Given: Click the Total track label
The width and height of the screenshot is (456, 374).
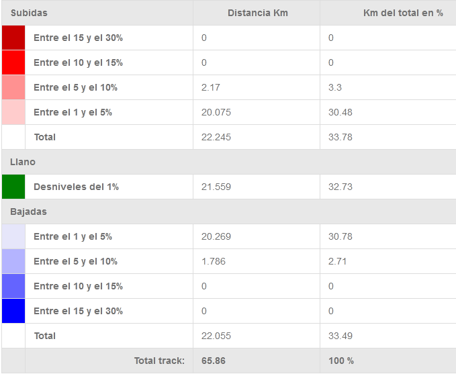Looking at the screenshot, I should coord(159,361).
